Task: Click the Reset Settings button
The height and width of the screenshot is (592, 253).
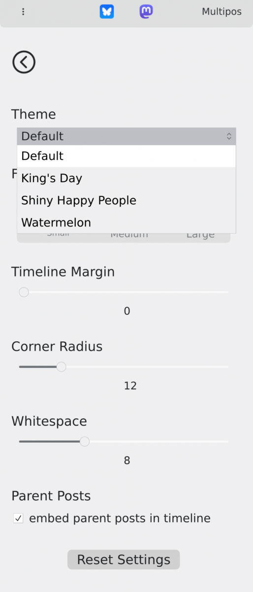Action: [x=124, y=560]
